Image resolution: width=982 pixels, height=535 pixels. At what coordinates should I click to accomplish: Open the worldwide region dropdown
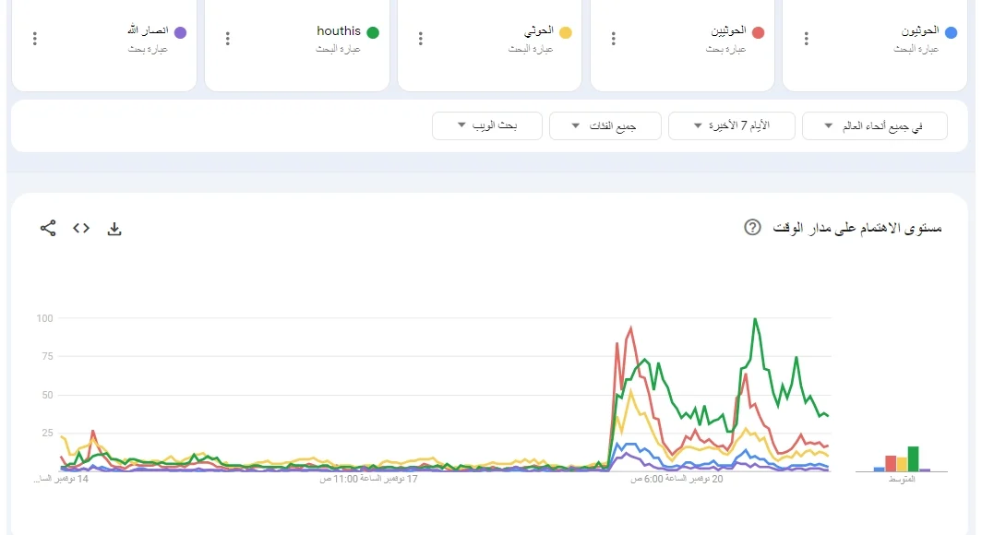(x=874, y=125)
